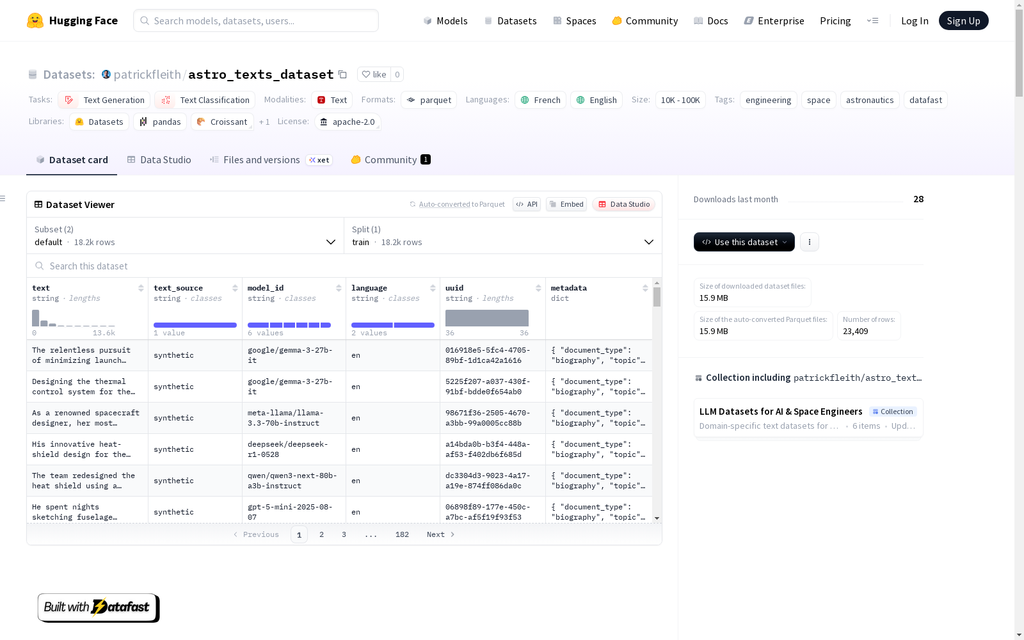Sort the metadata column
This screenshot has height=640, width=1024.
645,288
